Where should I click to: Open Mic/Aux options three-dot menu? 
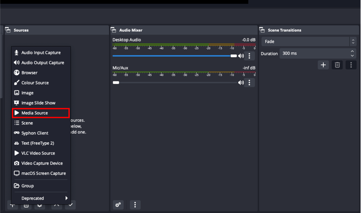pyautogui.click(x=249, y=83)
